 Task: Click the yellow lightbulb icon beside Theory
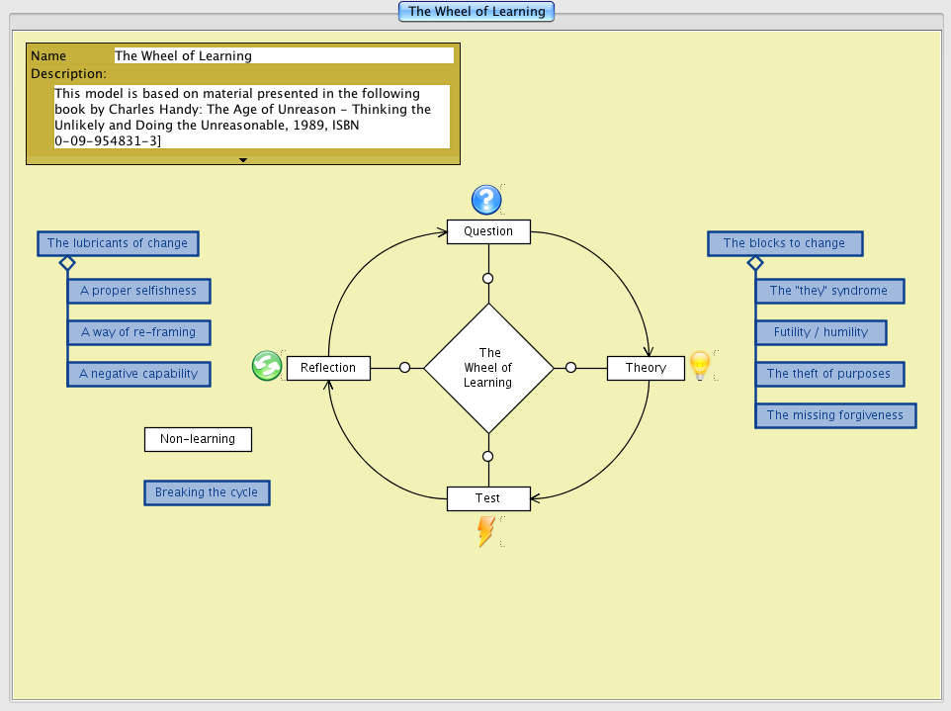[x=700, y=366]
